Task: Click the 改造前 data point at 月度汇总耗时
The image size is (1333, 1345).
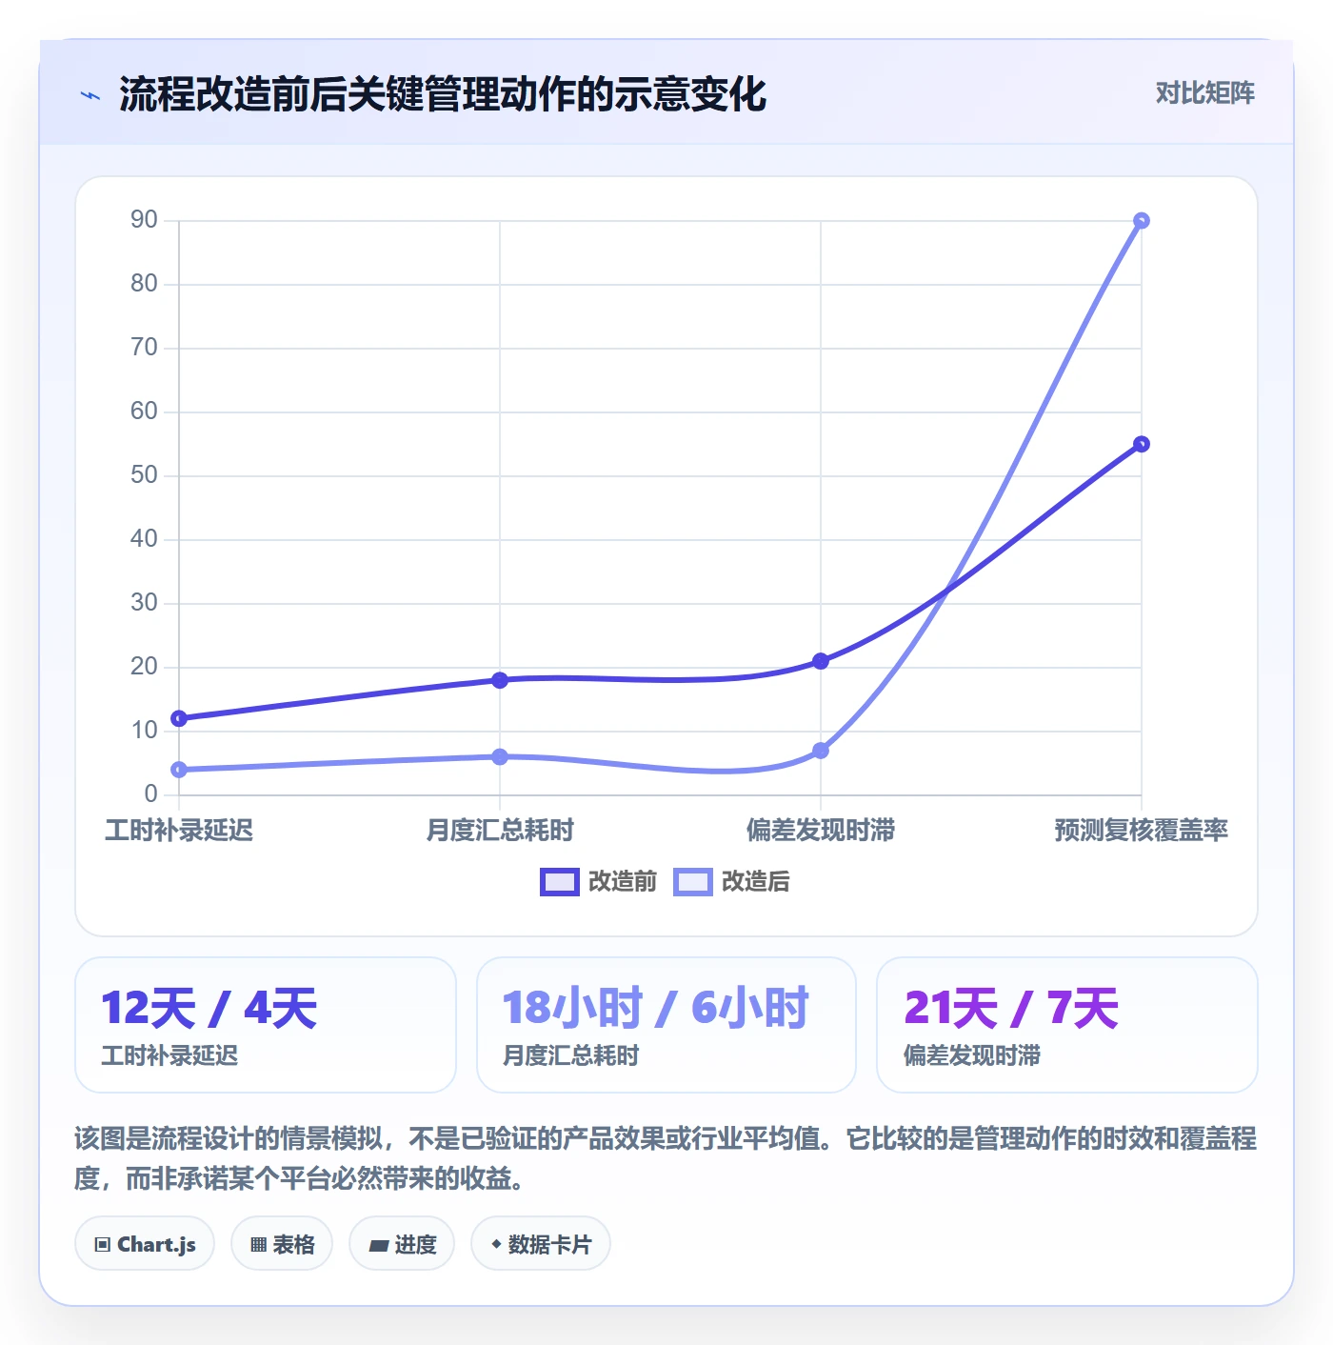Action: [500, 680]
